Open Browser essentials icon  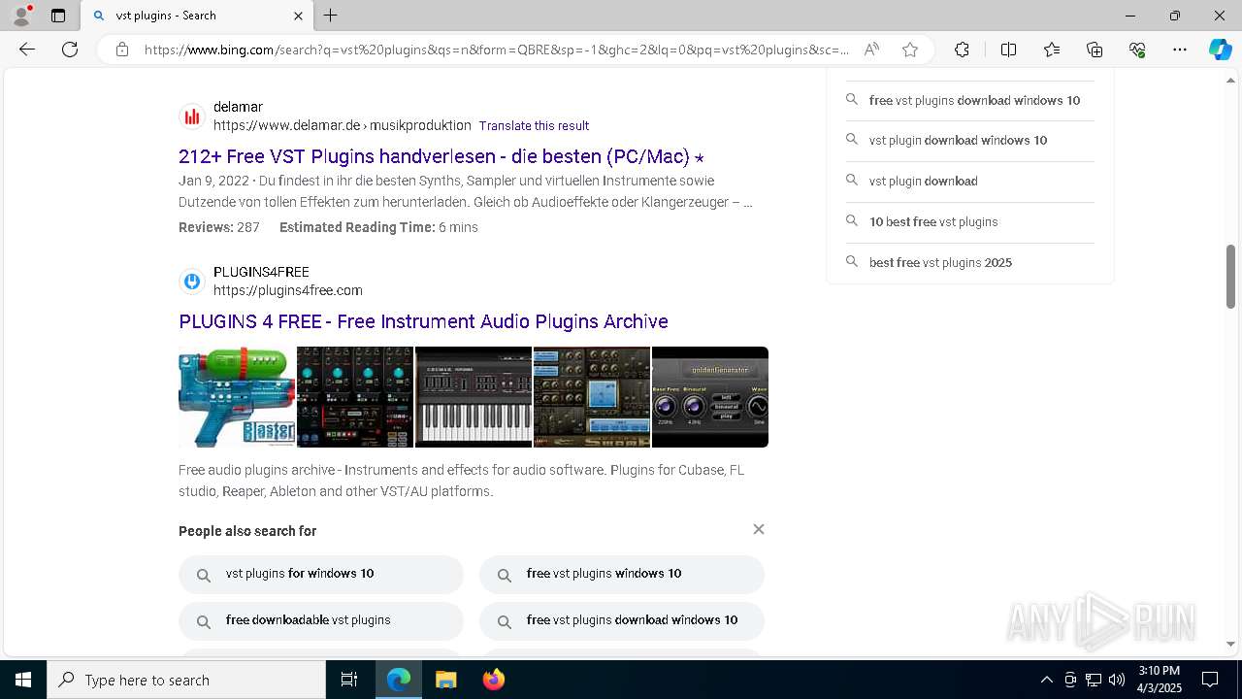pos(1137,50)
